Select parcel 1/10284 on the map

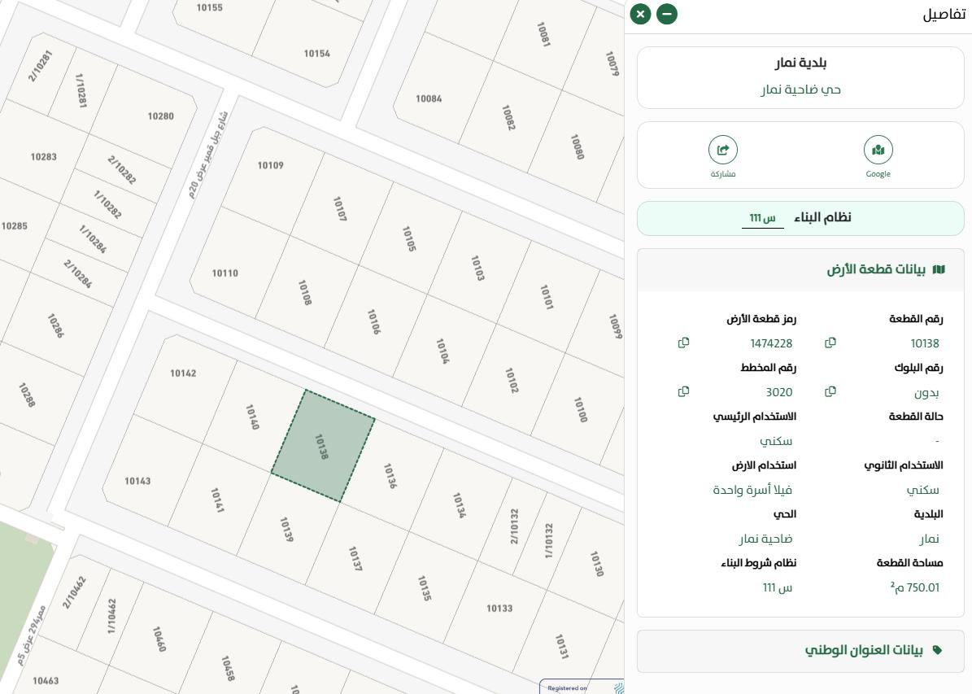[93, 238]
